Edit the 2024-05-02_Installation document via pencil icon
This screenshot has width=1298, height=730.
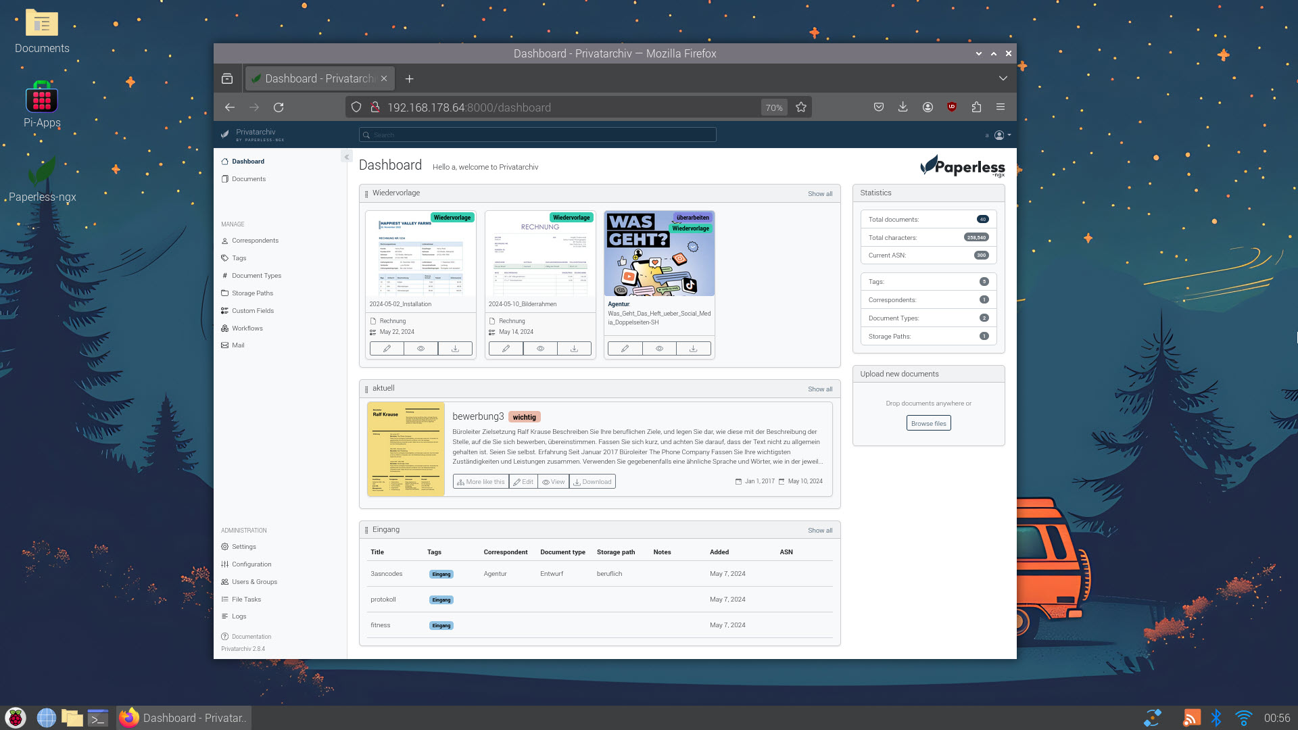point(386,348)
